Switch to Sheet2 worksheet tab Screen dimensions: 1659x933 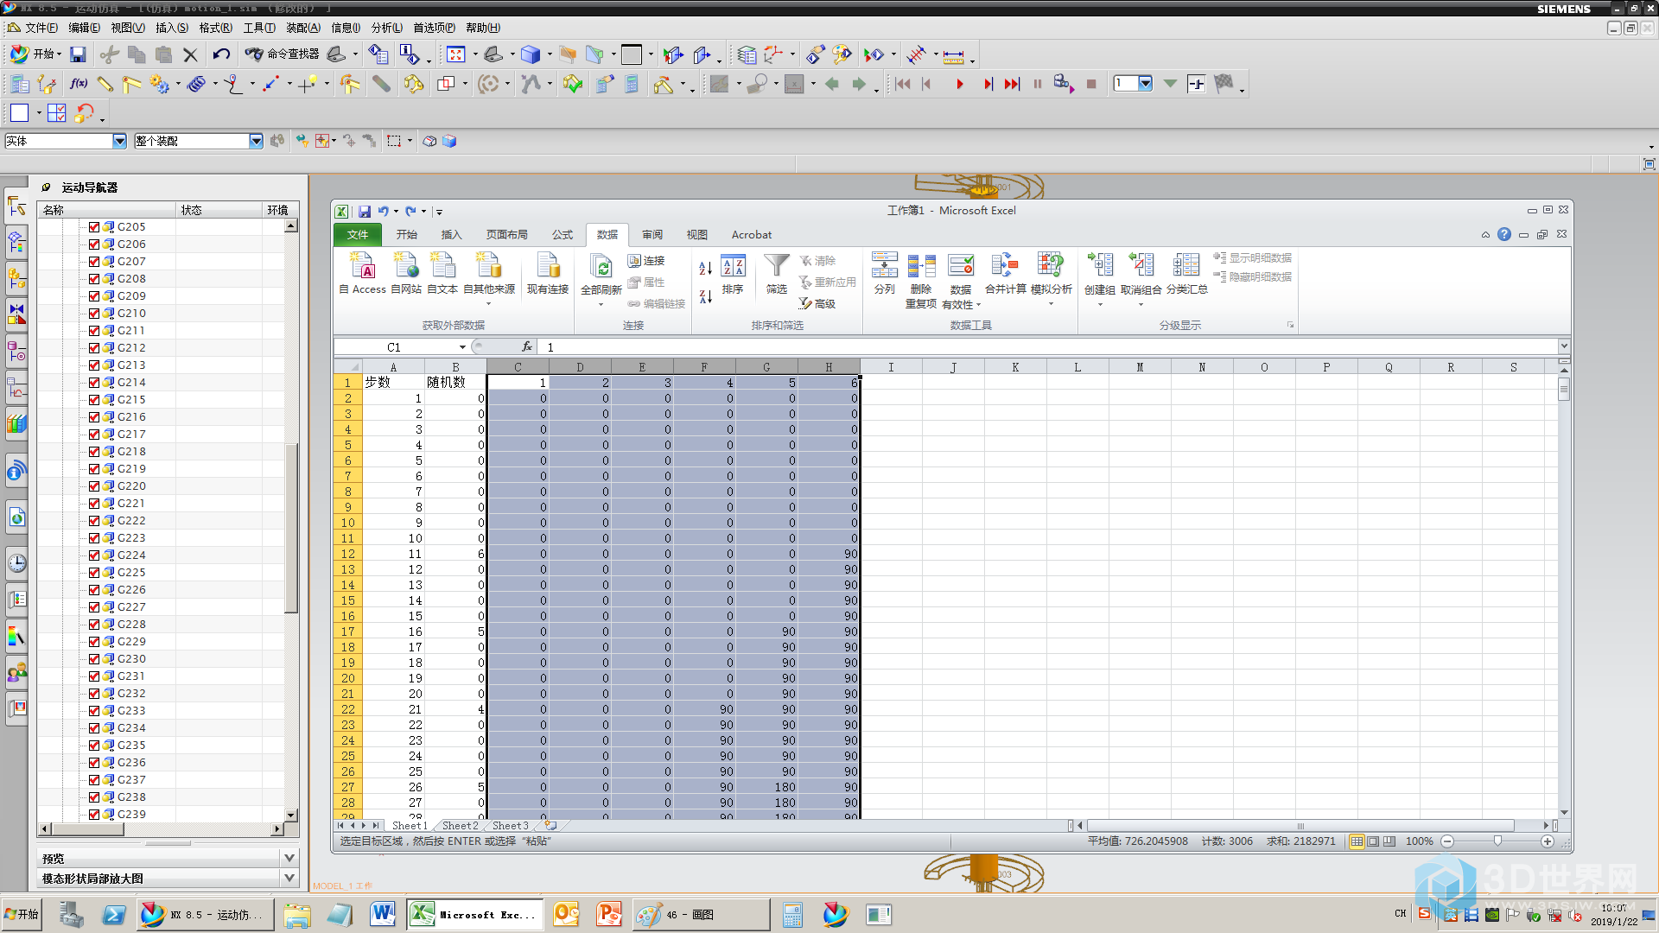pyautogui.click(x=460, y=826)
